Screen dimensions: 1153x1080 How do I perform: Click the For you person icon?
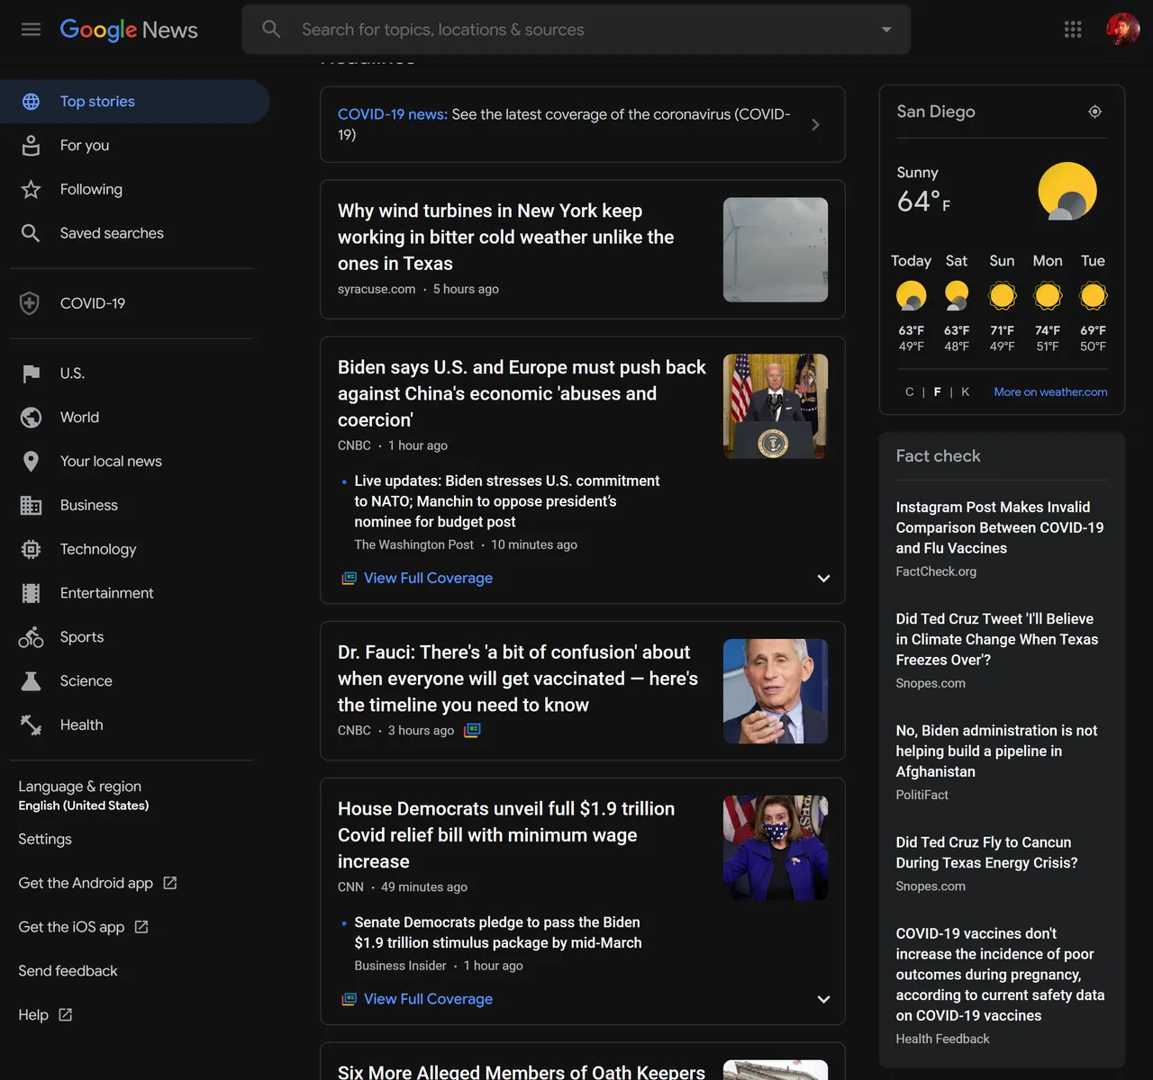(31, 145)
